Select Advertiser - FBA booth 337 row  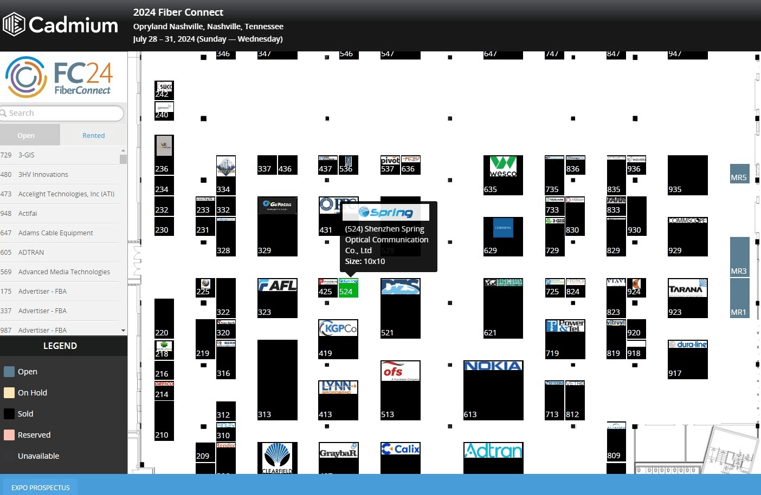(60, 311)
